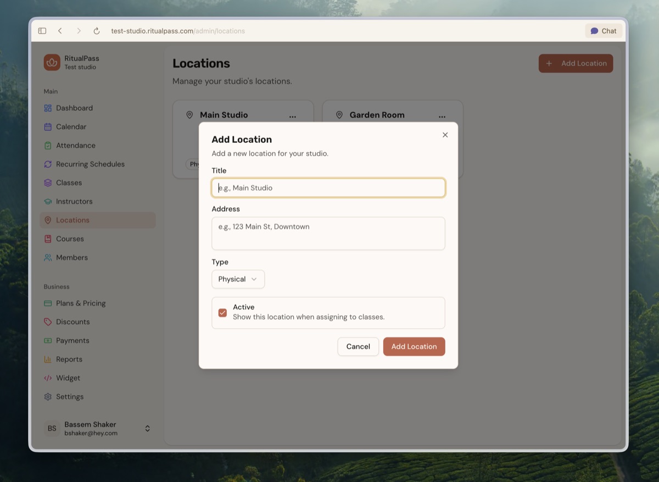Click the Discounts tag icon
This screenshot has width=659, height=482.
48,322
